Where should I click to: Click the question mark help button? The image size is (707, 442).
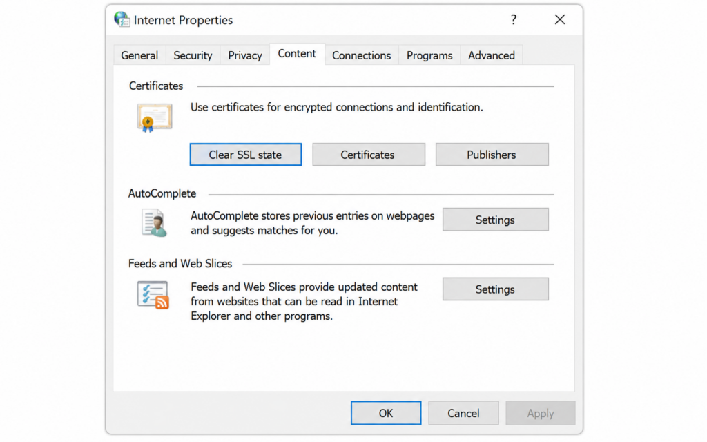pyautogui.click(x=514, y=19)
